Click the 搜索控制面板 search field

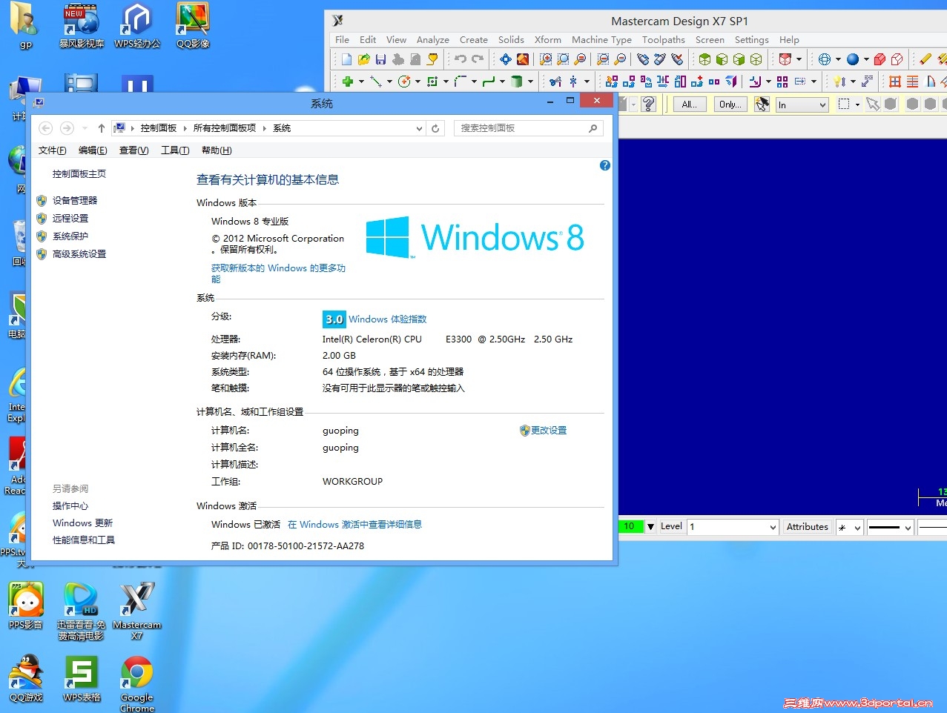528,128
